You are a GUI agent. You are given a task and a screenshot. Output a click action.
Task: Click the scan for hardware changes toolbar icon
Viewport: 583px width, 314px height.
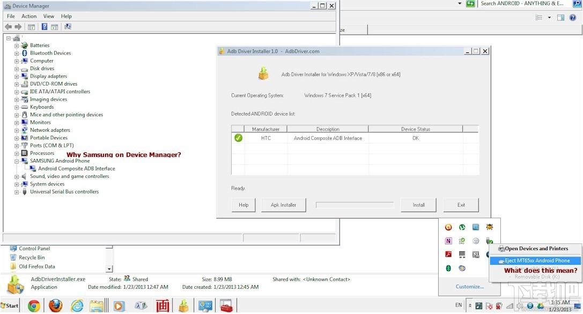(68, 27)
